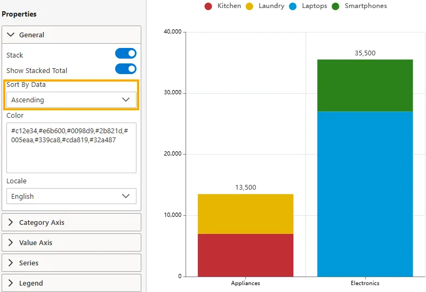Click the yellow Laundry legend circle
This screenshot has width=426, height=292.
pyautogui.click(x=249, y=6)
